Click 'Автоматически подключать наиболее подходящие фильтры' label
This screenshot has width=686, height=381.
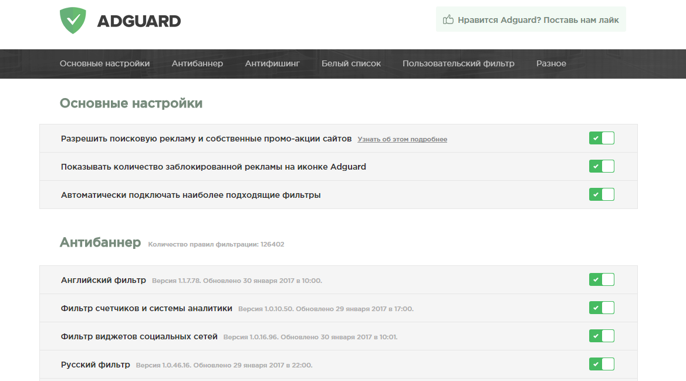pos(191,195)
